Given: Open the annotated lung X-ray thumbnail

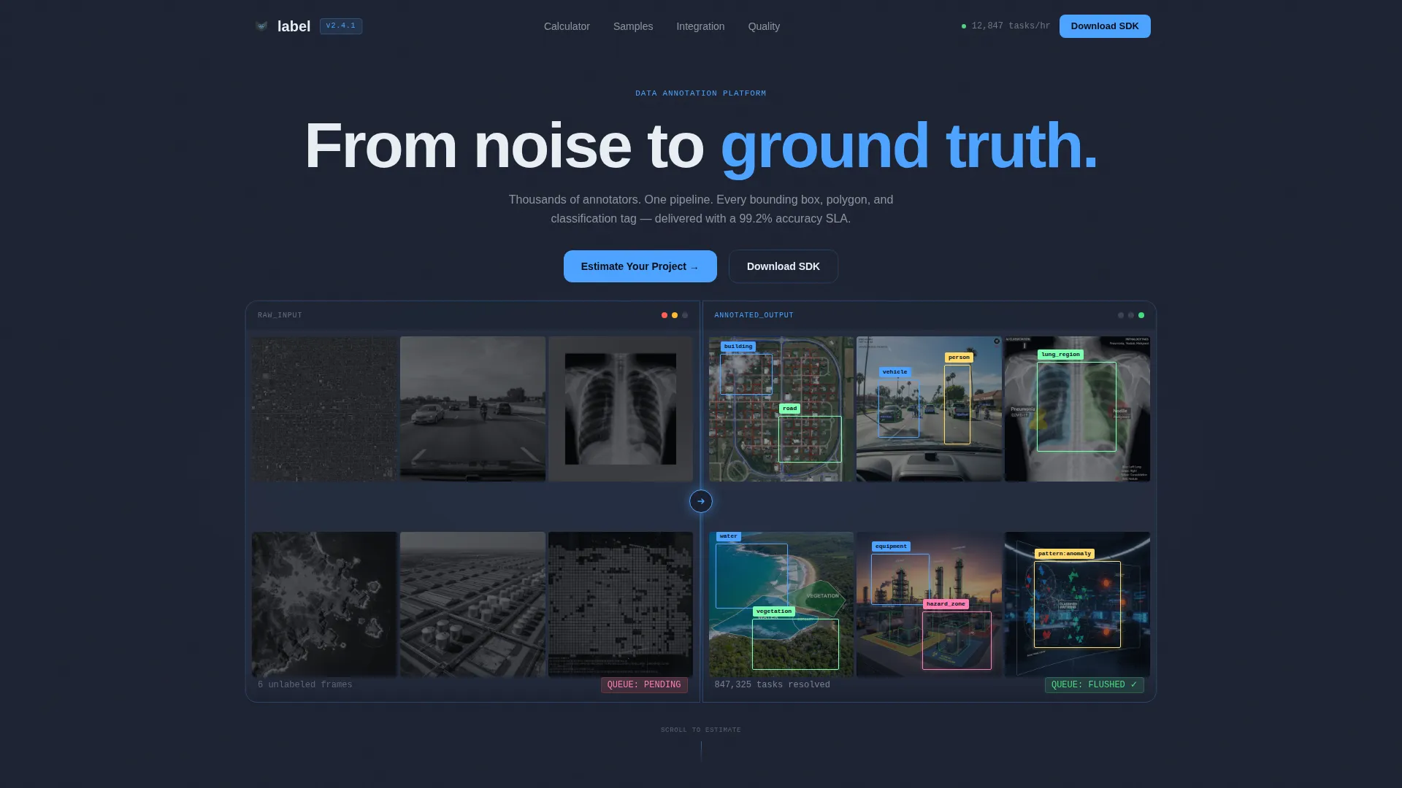Looking at the screenshot, I should [1077, 409].
